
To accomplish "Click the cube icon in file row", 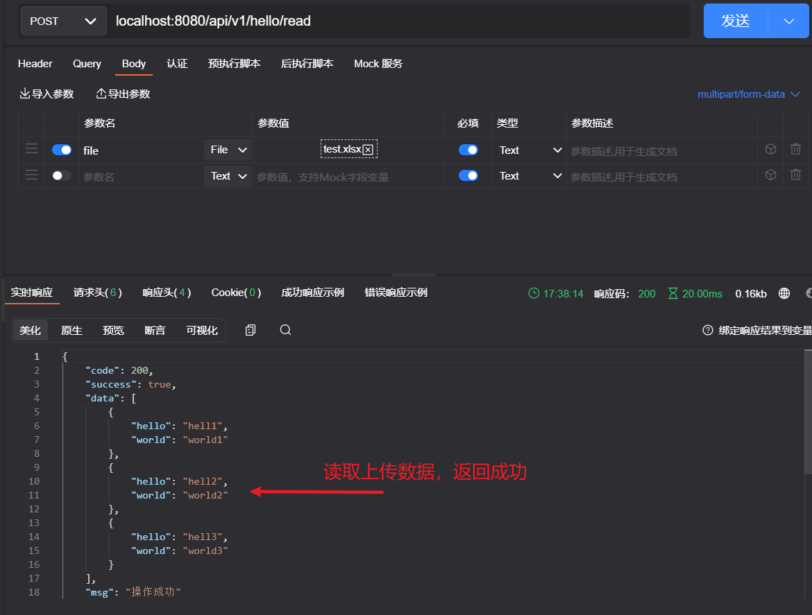I will tap(770, 149).
